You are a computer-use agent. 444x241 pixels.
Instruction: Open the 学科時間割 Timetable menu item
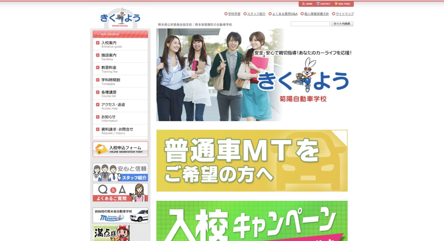[120, 81]
